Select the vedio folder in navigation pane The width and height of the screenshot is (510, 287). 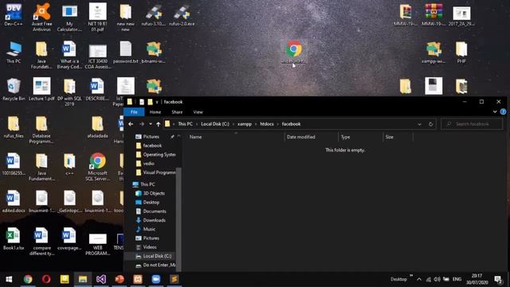pyautogui.click(x=149, y=163)
